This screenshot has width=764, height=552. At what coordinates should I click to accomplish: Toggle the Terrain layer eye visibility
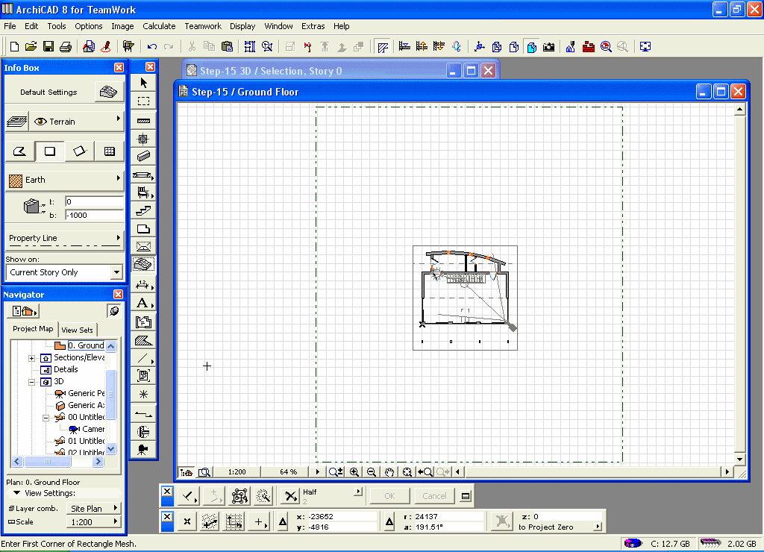tap(40, 122)
